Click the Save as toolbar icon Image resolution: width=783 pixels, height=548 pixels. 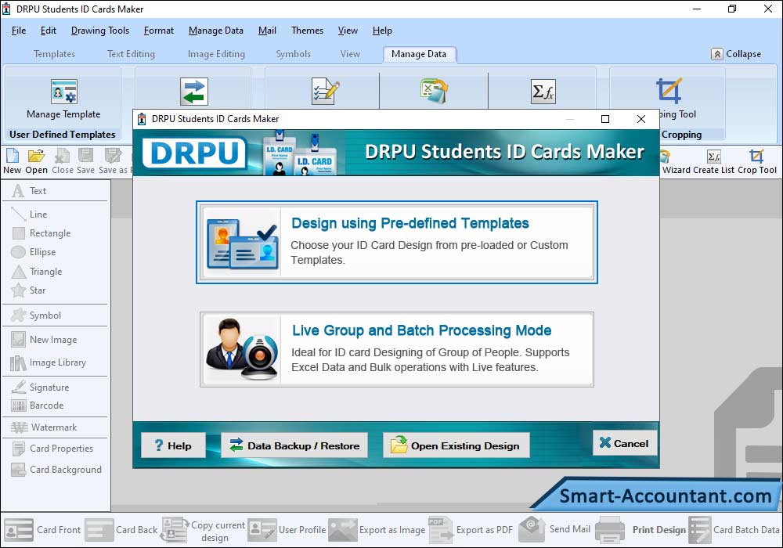(x=113, y=162)
